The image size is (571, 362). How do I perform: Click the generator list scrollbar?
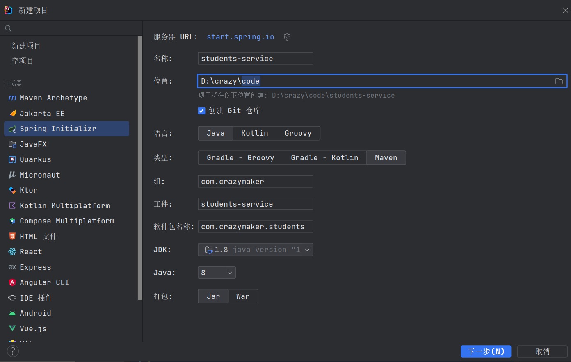(x=140, y=168)
